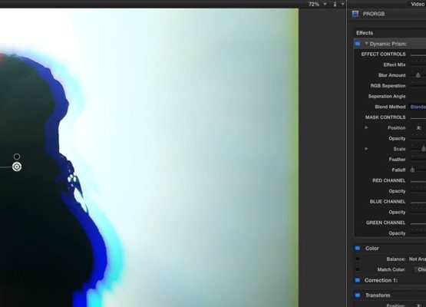Click the Falloff slider handle
The image size is (426, 307).
pyautogui.click(x=412, y=170)
